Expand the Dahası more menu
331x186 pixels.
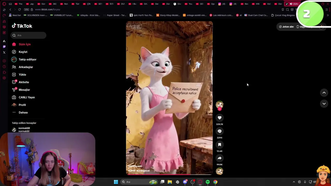[20, 113]
